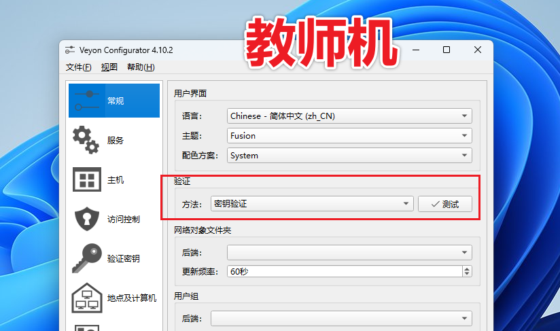Open the 服务 service gears icon

point(86,140)
